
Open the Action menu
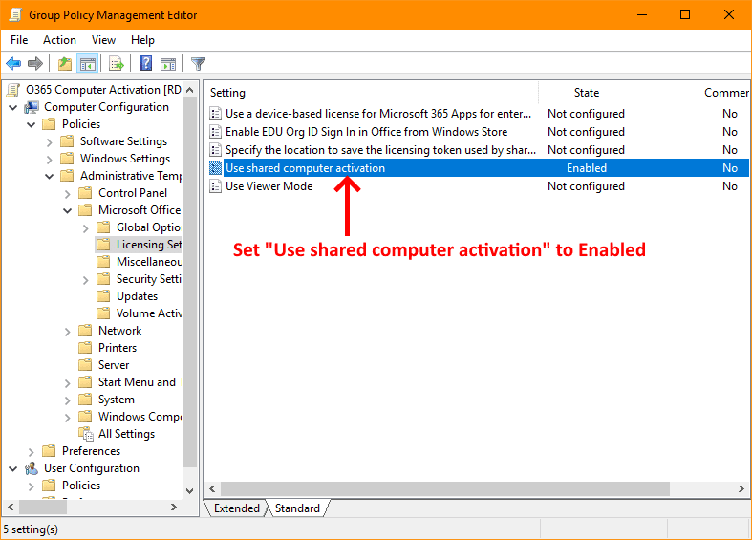pyautogui.click(x=59, y=40)
